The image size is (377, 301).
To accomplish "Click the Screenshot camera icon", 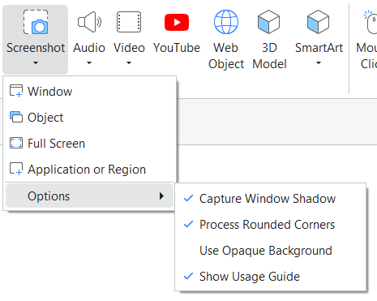I will click(36, 22).
